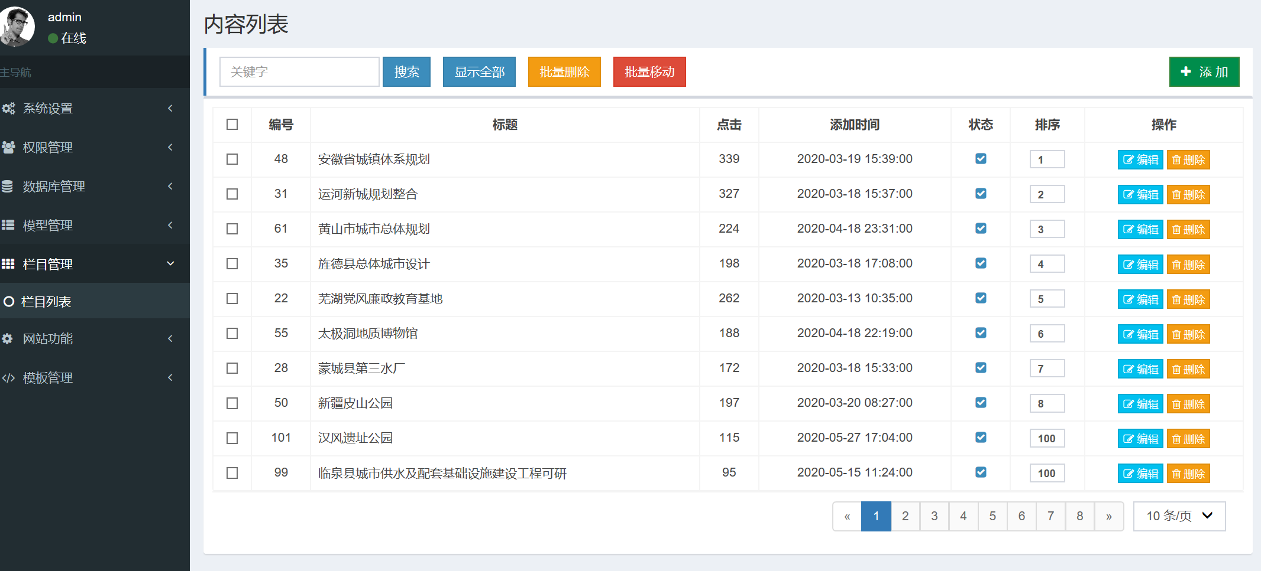Viewport: 1261px width, 571px height.
Task: Open the 系统设置 sidebar menu
Action: coord(95,109)
